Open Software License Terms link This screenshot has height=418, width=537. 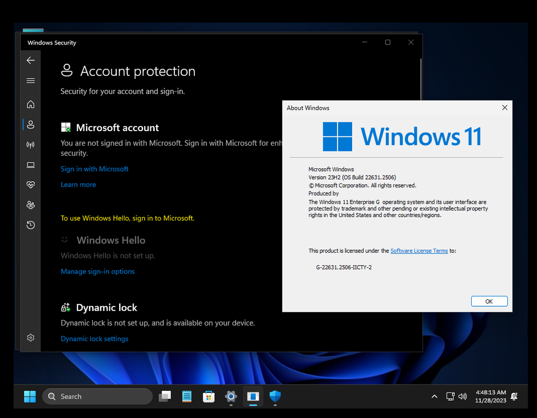pos(419,251)
